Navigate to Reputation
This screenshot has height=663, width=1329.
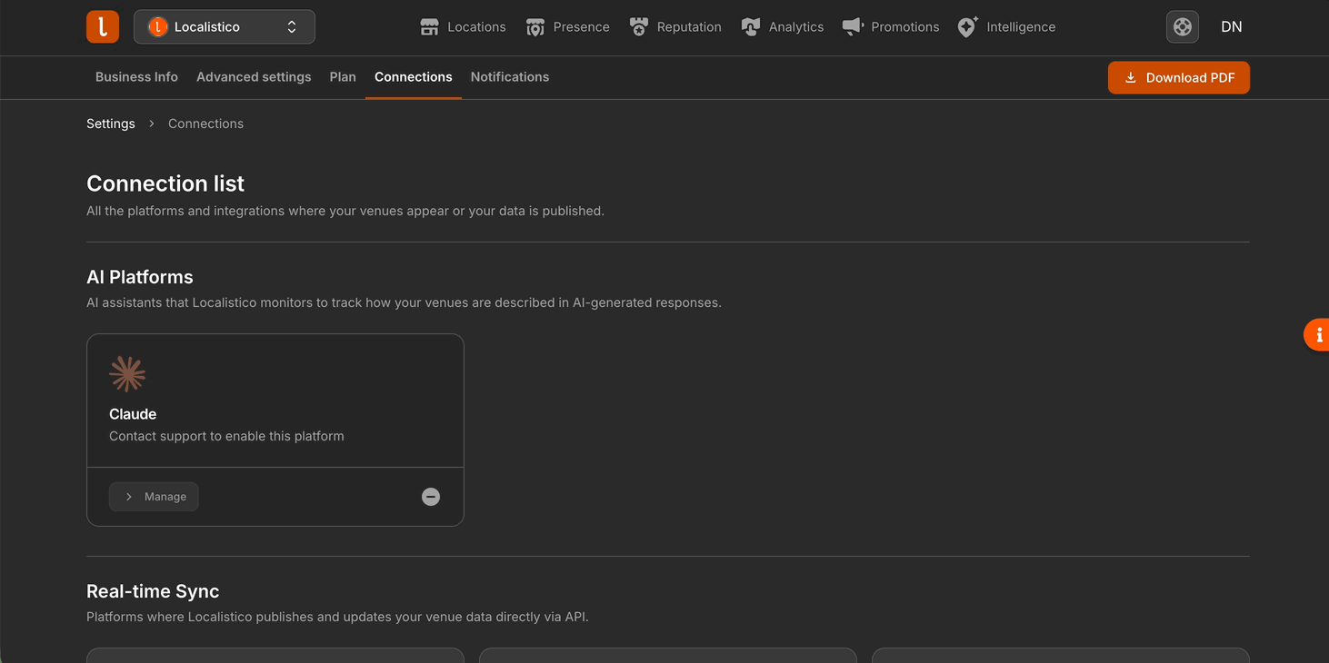coord(675,27)
